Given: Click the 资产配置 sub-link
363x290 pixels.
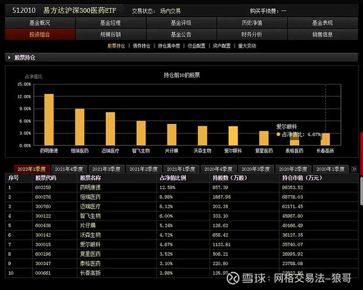Looking at the screenshot, I should (222, 46).
